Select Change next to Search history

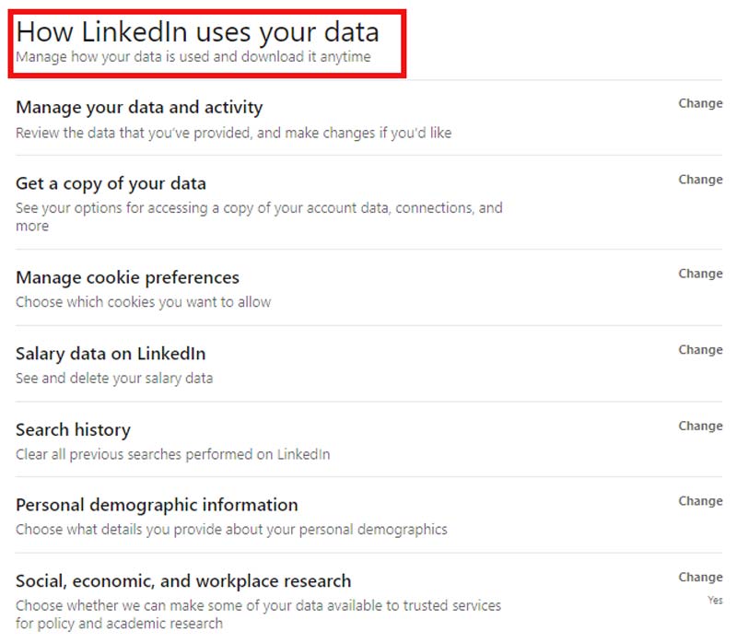(700, 427)
